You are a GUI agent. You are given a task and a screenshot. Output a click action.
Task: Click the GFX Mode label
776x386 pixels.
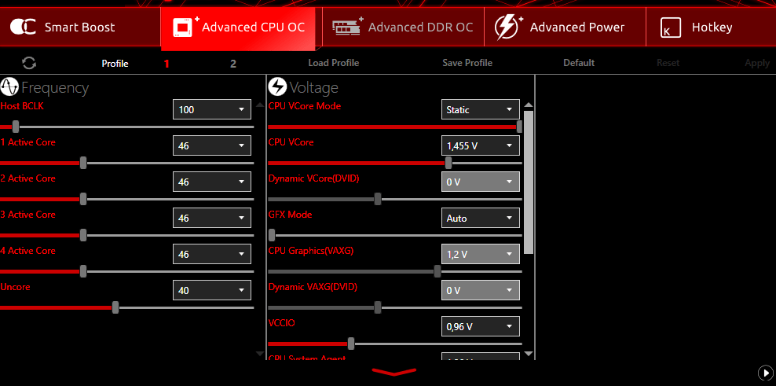click(290, 215)
